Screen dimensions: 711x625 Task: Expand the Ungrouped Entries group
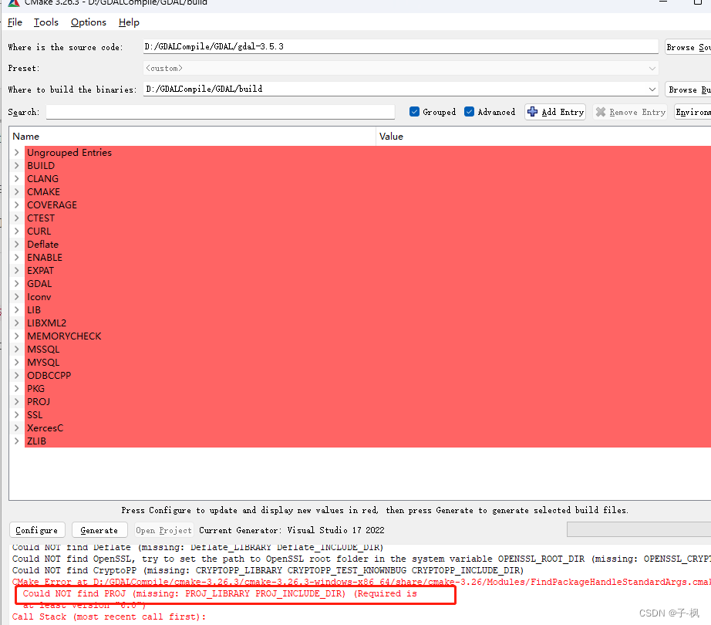pyautogui.click(x=17, y=153)
